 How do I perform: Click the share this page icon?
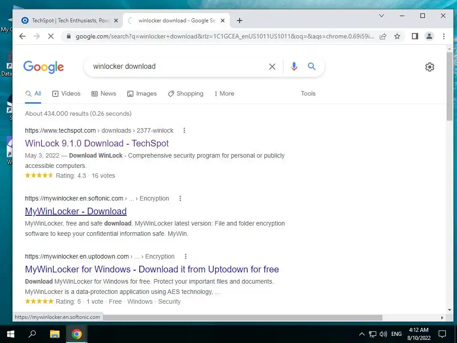(x=383, y=36)
